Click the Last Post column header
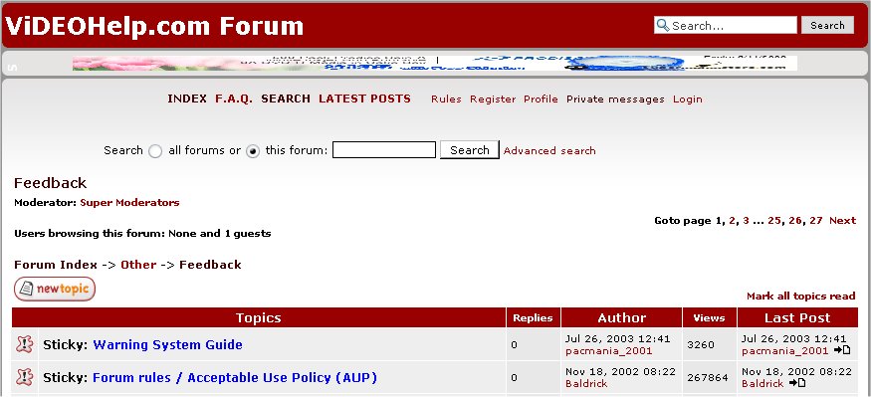Image resolution: width=871 pixels, height=397 pixels. 797,317
